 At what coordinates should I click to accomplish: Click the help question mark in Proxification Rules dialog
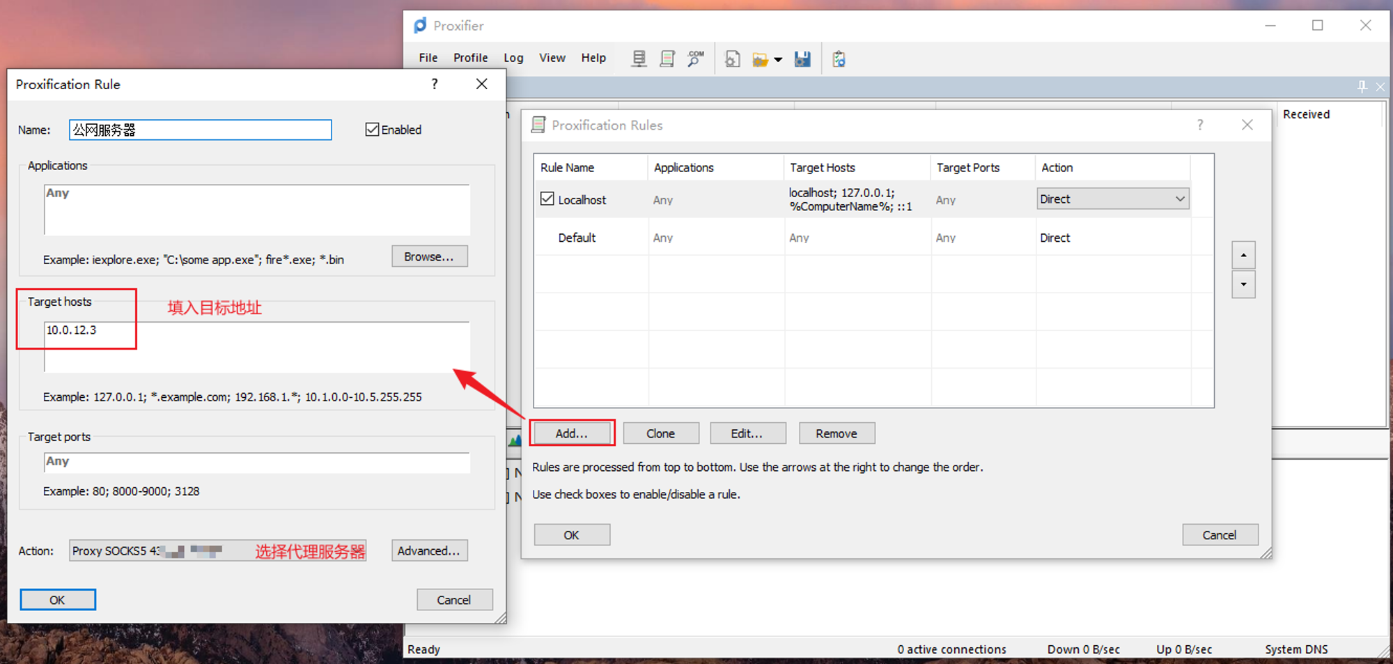click(x=1199, y=125)
